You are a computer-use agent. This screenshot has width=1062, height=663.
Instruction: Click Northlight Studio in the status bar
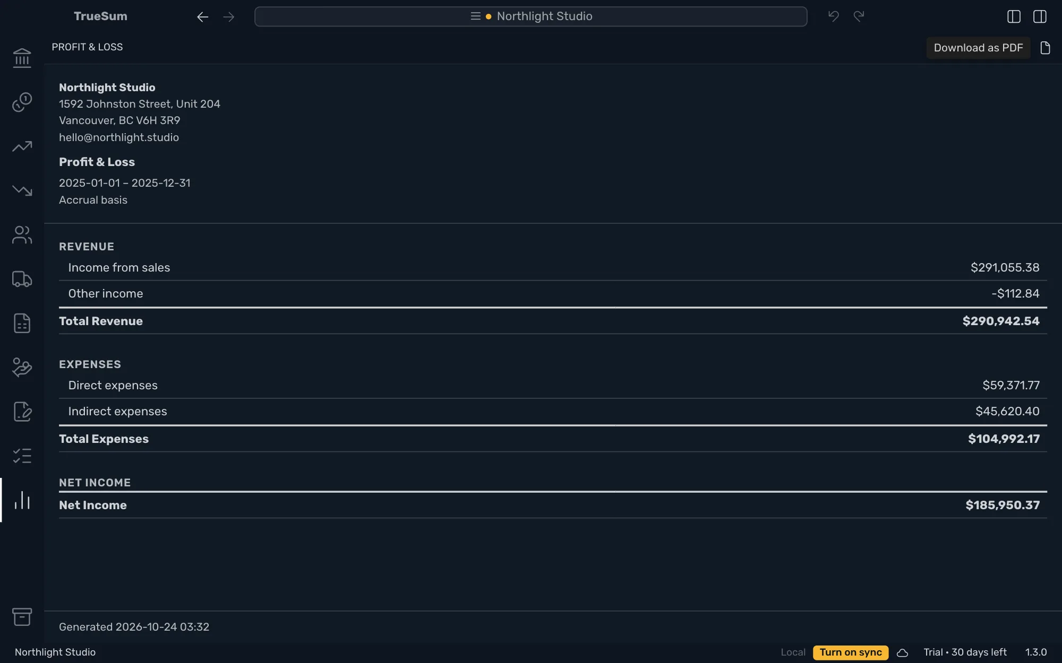tap(55, 652)
